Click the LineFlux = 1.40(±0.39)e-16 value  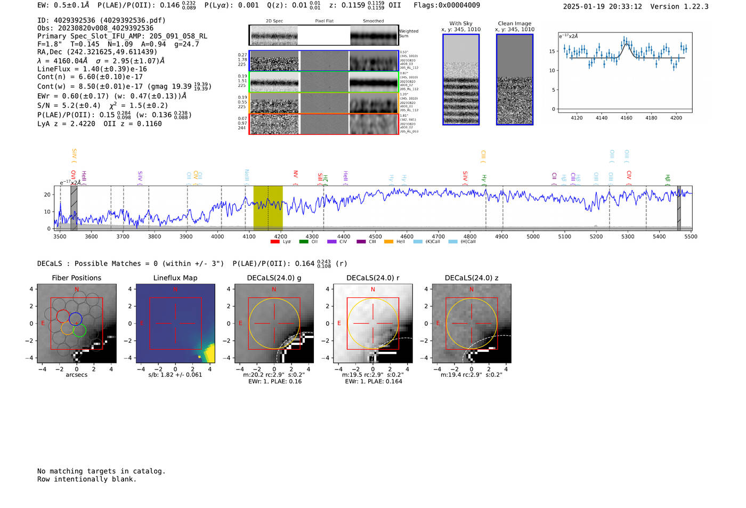click(92, 69)
